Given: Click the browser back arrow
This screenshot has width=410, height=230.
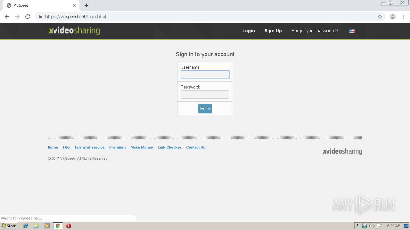Looking at the screenshot, I should [7, 17].
